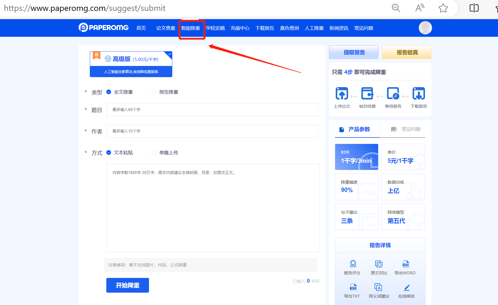Click the 数据训练 上亿 card
This screenshot has width=498, height=305.
pyautogui.click(x=403, y=187)
